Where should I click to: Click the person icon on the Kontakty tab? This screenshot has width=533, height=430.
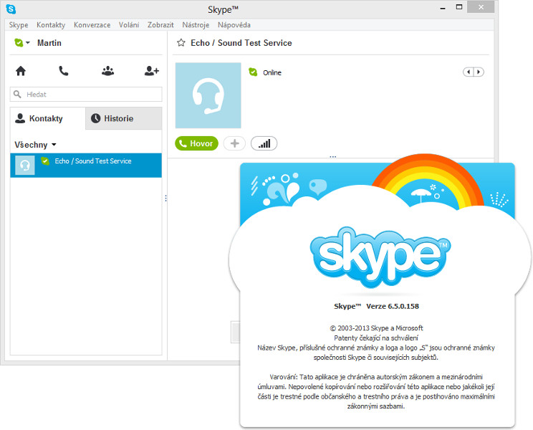coord(20,118)
